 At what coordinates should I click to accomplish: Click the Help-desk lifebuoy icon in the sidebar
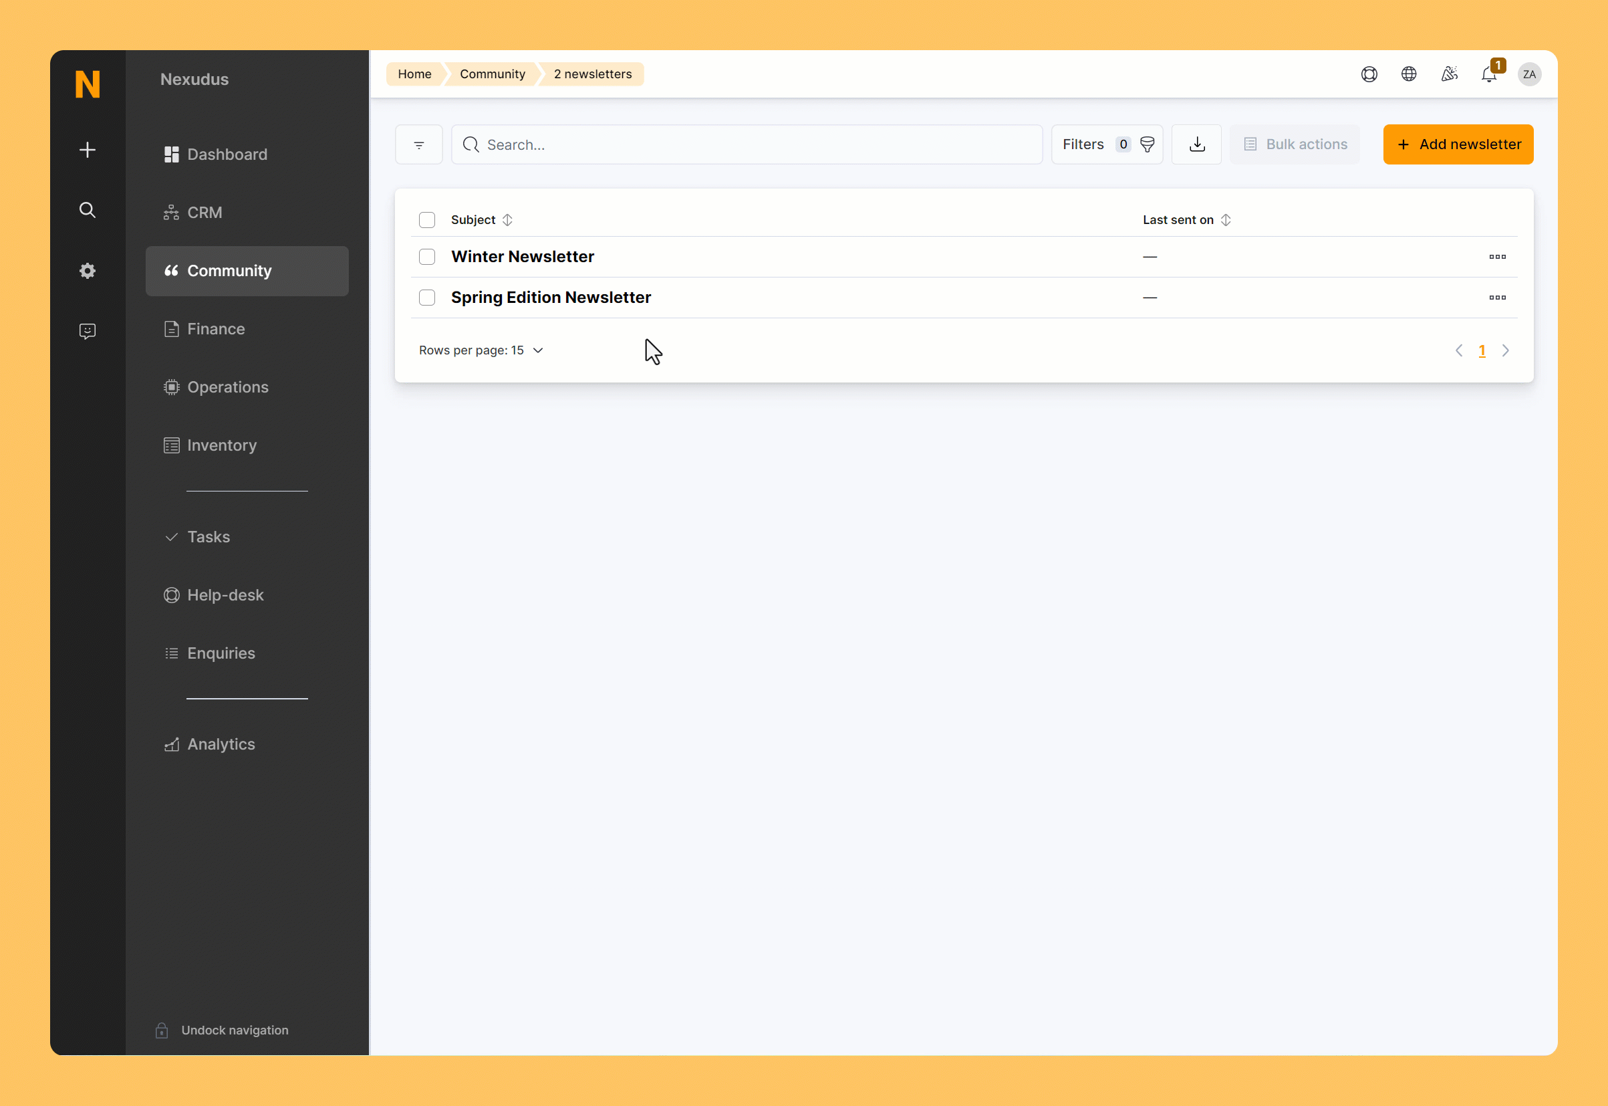pyautogui.click(x=171, y=595)
